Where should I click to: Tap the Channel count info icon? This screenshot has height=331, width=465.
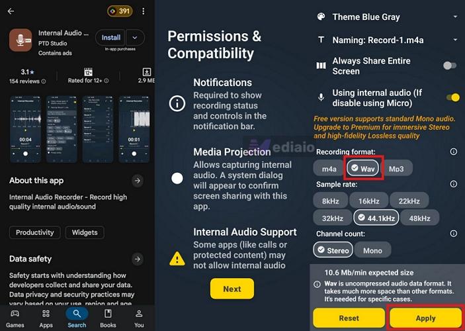pos(454,233)
